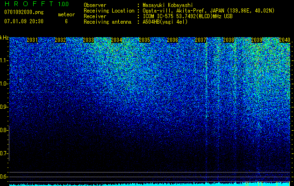
Task: Click the kHz axis unit label
Action: [x=4, y=38]
